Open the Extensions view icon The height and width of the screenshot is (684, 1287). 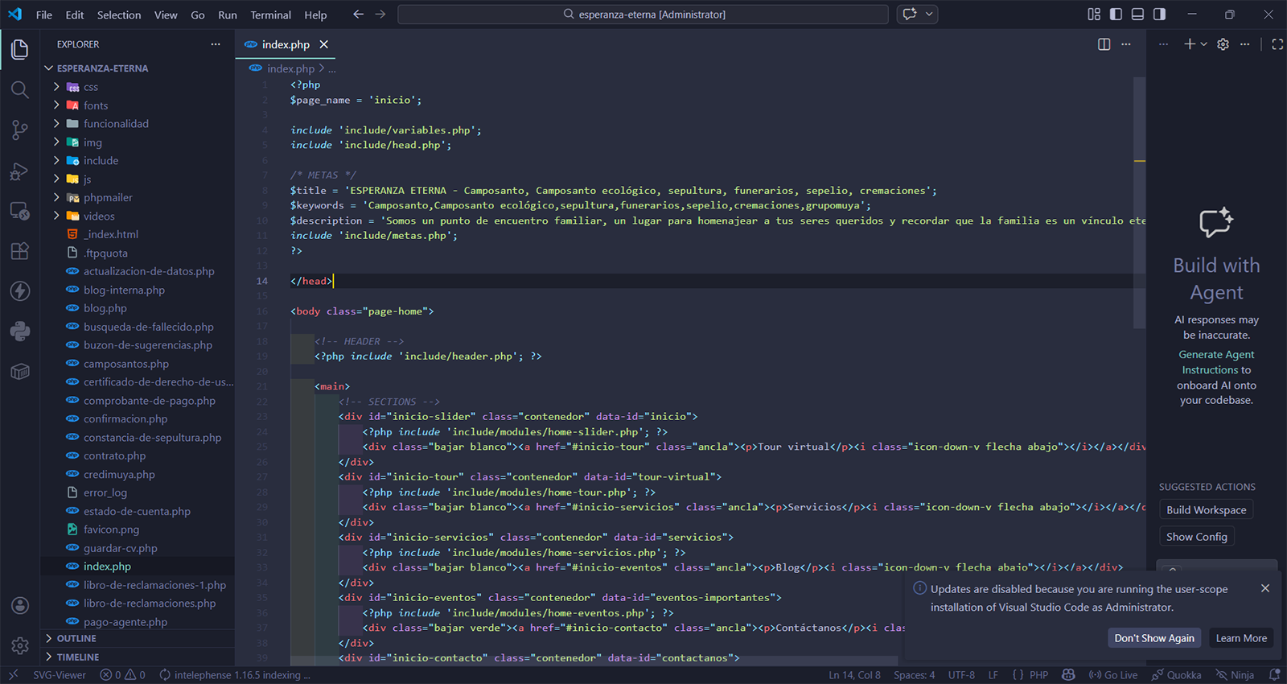point(20,250)
